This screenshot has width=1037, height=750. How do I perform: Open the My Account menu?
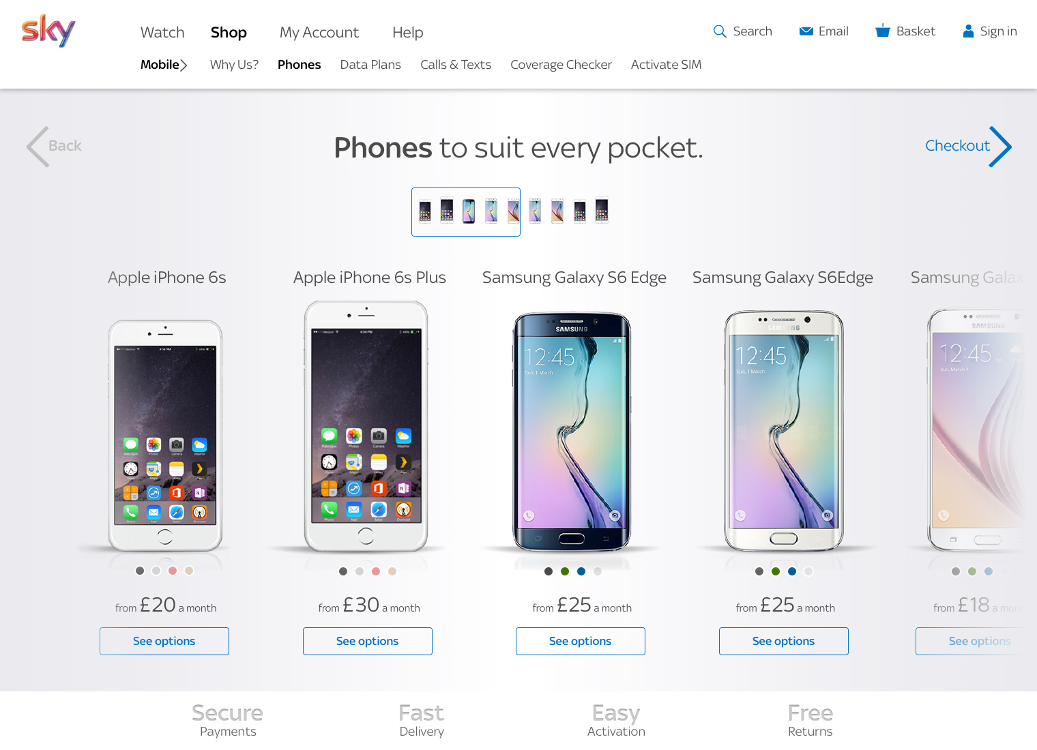tap(319, 32)
